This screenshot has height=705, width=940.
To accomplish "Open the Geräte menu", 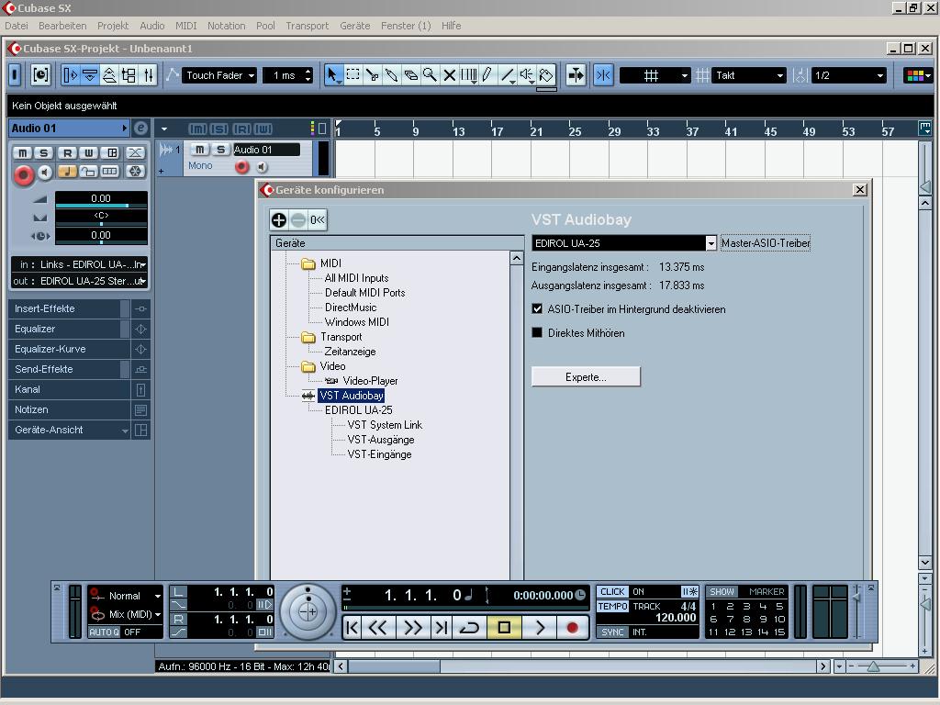I will point(355,26).
